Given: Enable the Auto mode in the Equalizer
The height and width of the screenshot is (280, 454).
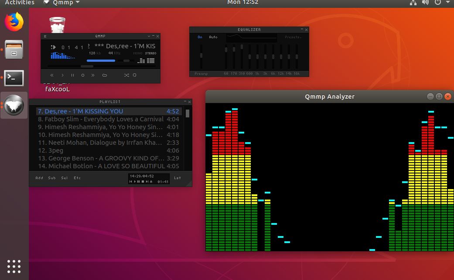Looking at the screenshot, I should click(213, 37).
